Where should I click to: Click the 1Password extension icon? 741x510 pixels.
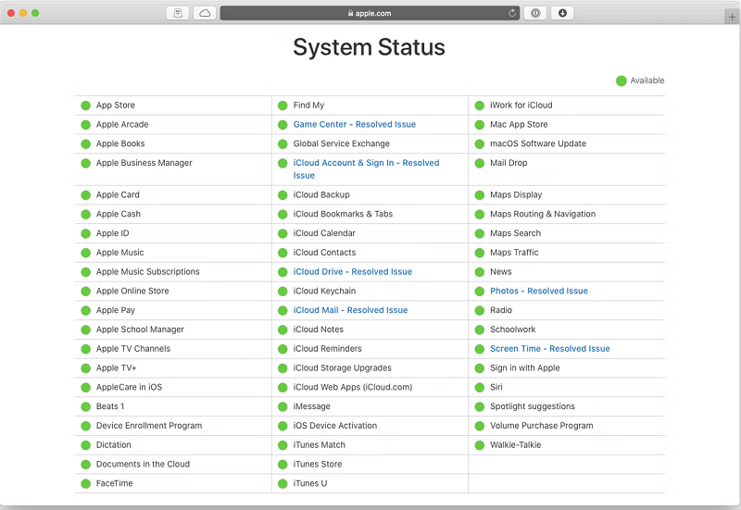pos(535,13)
